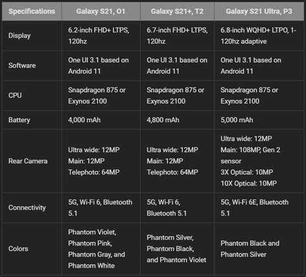This screenshot has height=277, width=306.
Task: Select the CPU row label
Action: pyautogui.click(x=15, y=95)
